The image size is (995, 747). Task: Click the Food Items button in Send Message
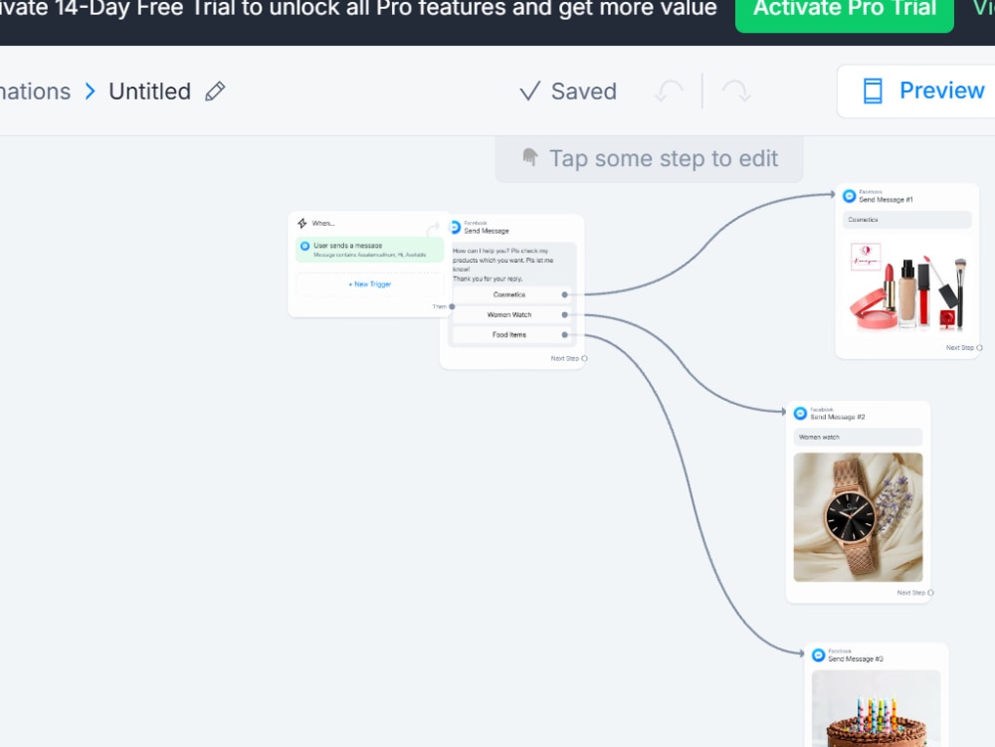(x=509, y=335)
